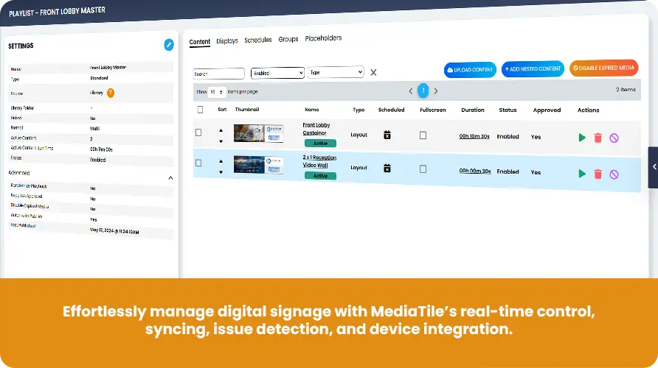Move 2x1 Reception Video Wall down in sort
Viewport: 658px width, 368px height.
pos(221,172)
